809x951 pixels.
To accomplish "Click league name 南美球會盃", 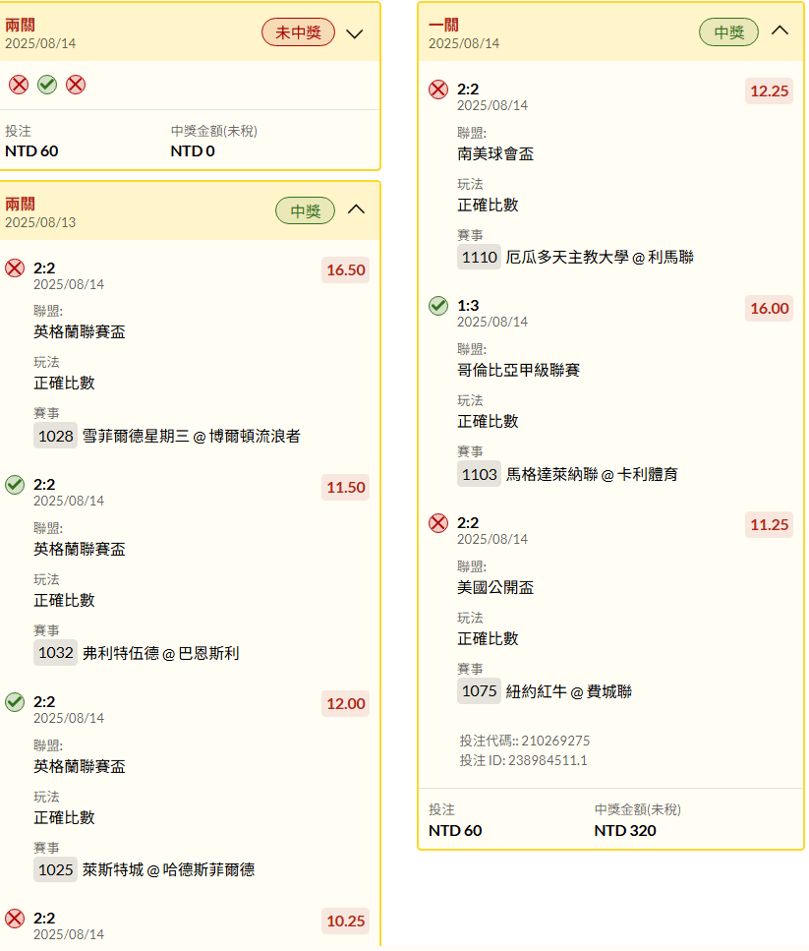I will click(495, 154).
